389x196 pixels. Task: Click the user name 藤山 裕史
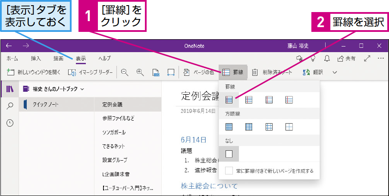(298, 46)
